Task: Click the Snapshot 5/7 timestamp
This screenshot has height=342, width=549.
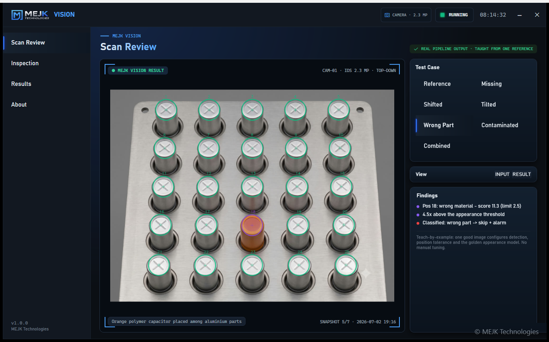Action: (358, 321)
